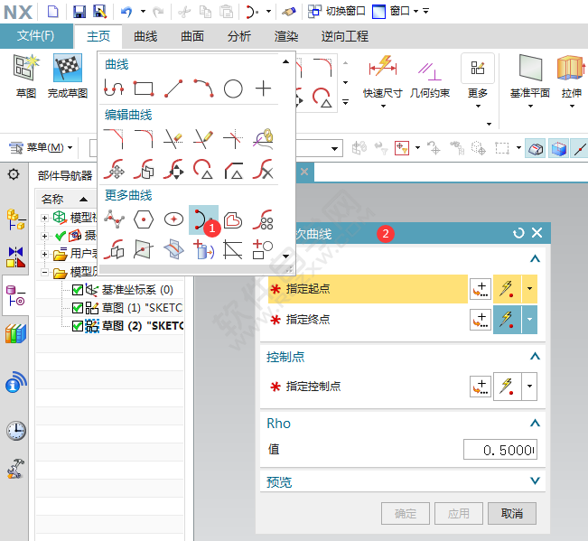
Task: Choose the Fillet tool under 编辑曲线
Action: pyautogui.click(x=144, y=139)
